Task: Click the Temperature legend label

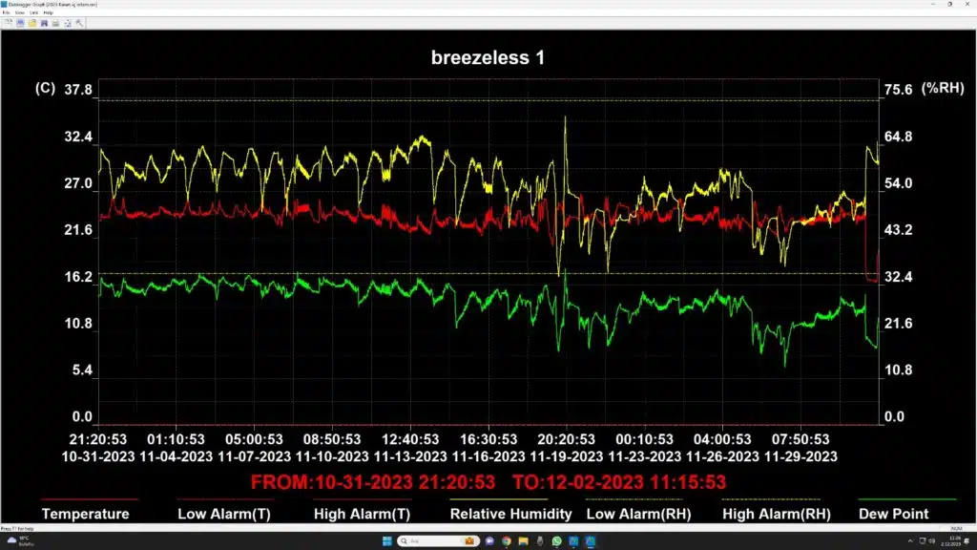Action: 85,514
